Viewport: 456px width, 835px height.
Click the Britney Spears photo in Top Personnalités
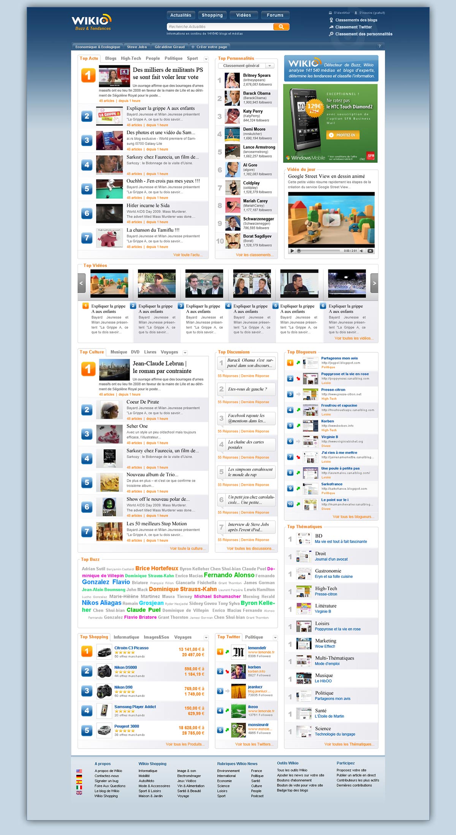[232, 80]
